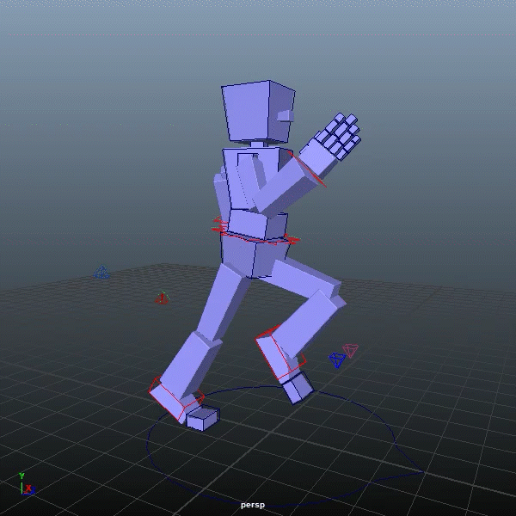516x516 pixels.
Task: Click the red pyramid locator left of character
Action: click(x=163, y=298)
